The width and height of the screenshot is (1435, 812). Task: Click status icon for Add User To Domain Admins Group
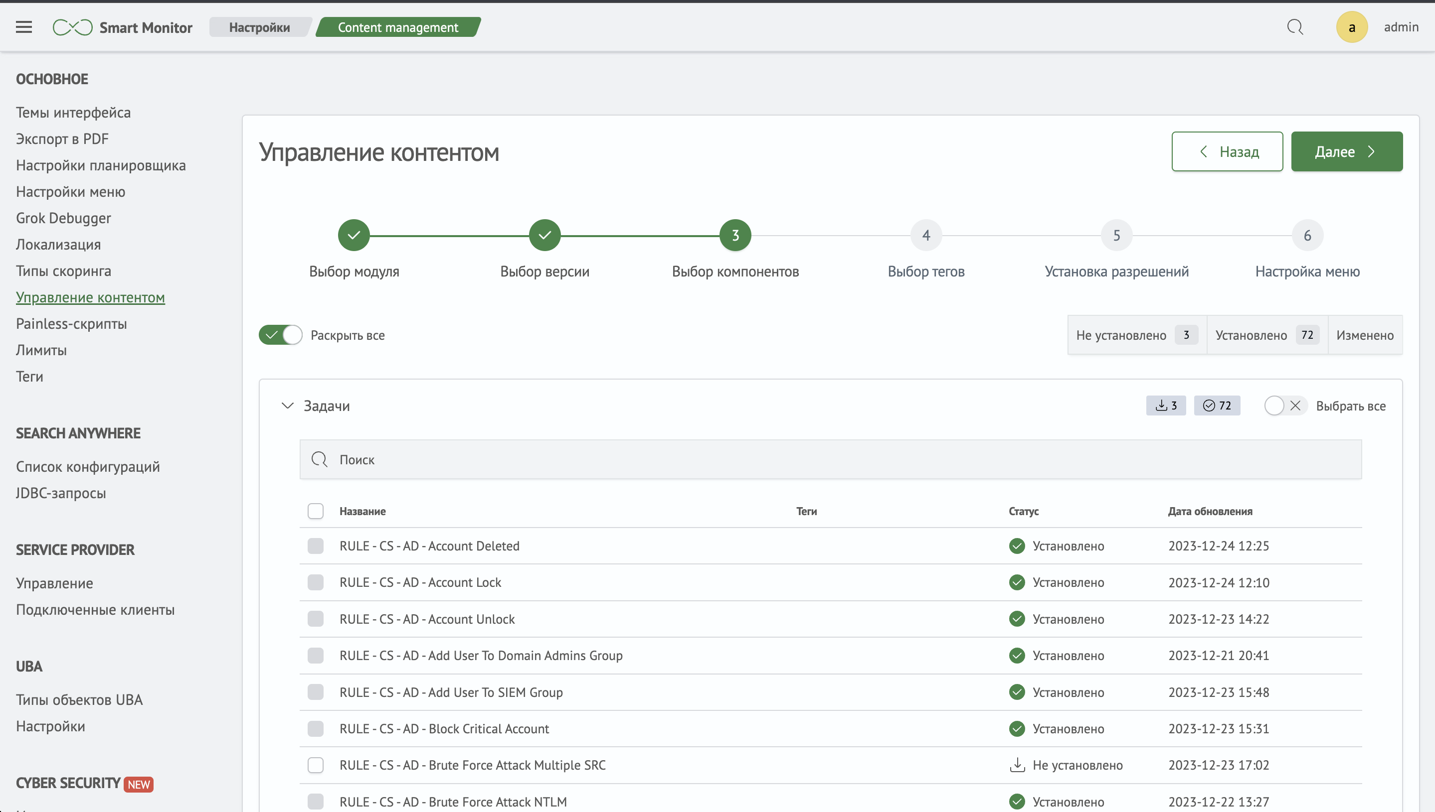pos(1017,655)
